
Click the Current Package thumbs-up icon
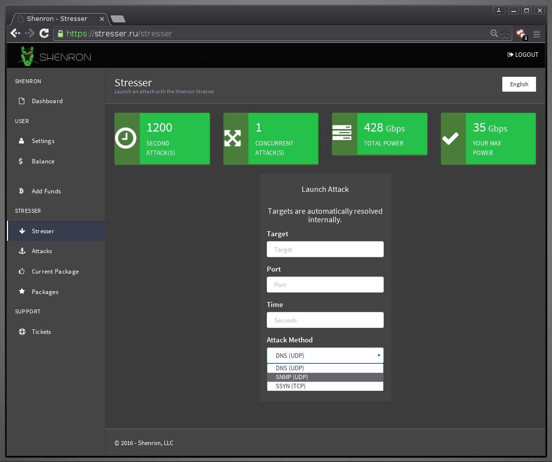[x=22, y=271]
